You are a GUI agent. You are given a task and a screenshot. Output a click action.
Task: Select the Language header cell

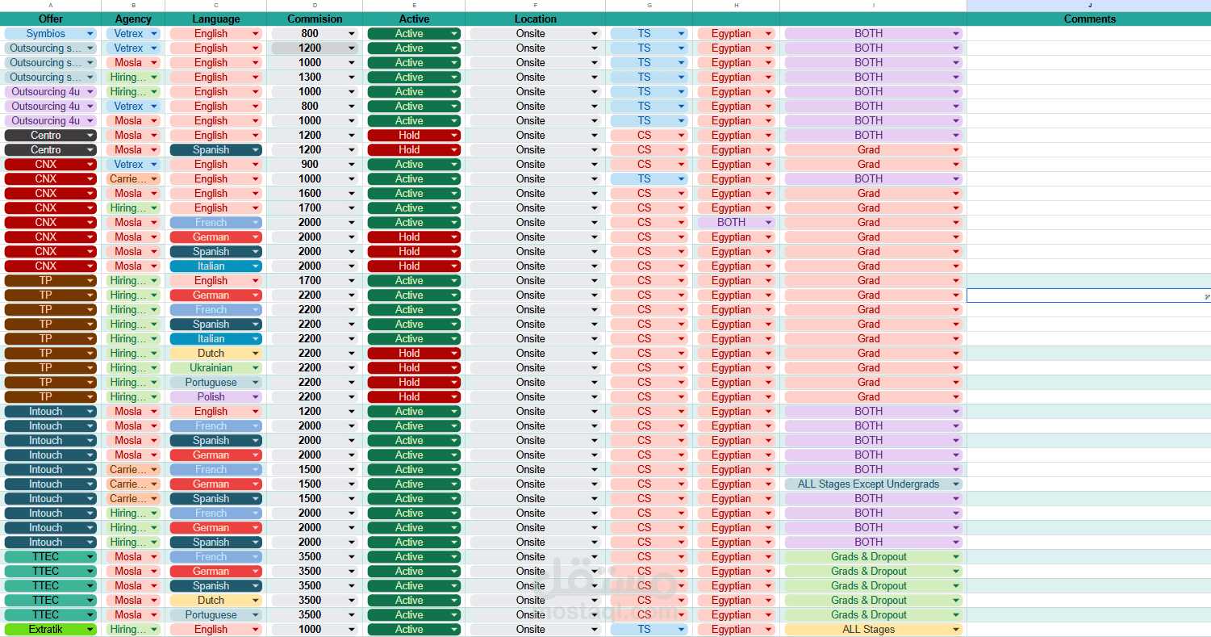pyautogui.click(x=215, y=19)
